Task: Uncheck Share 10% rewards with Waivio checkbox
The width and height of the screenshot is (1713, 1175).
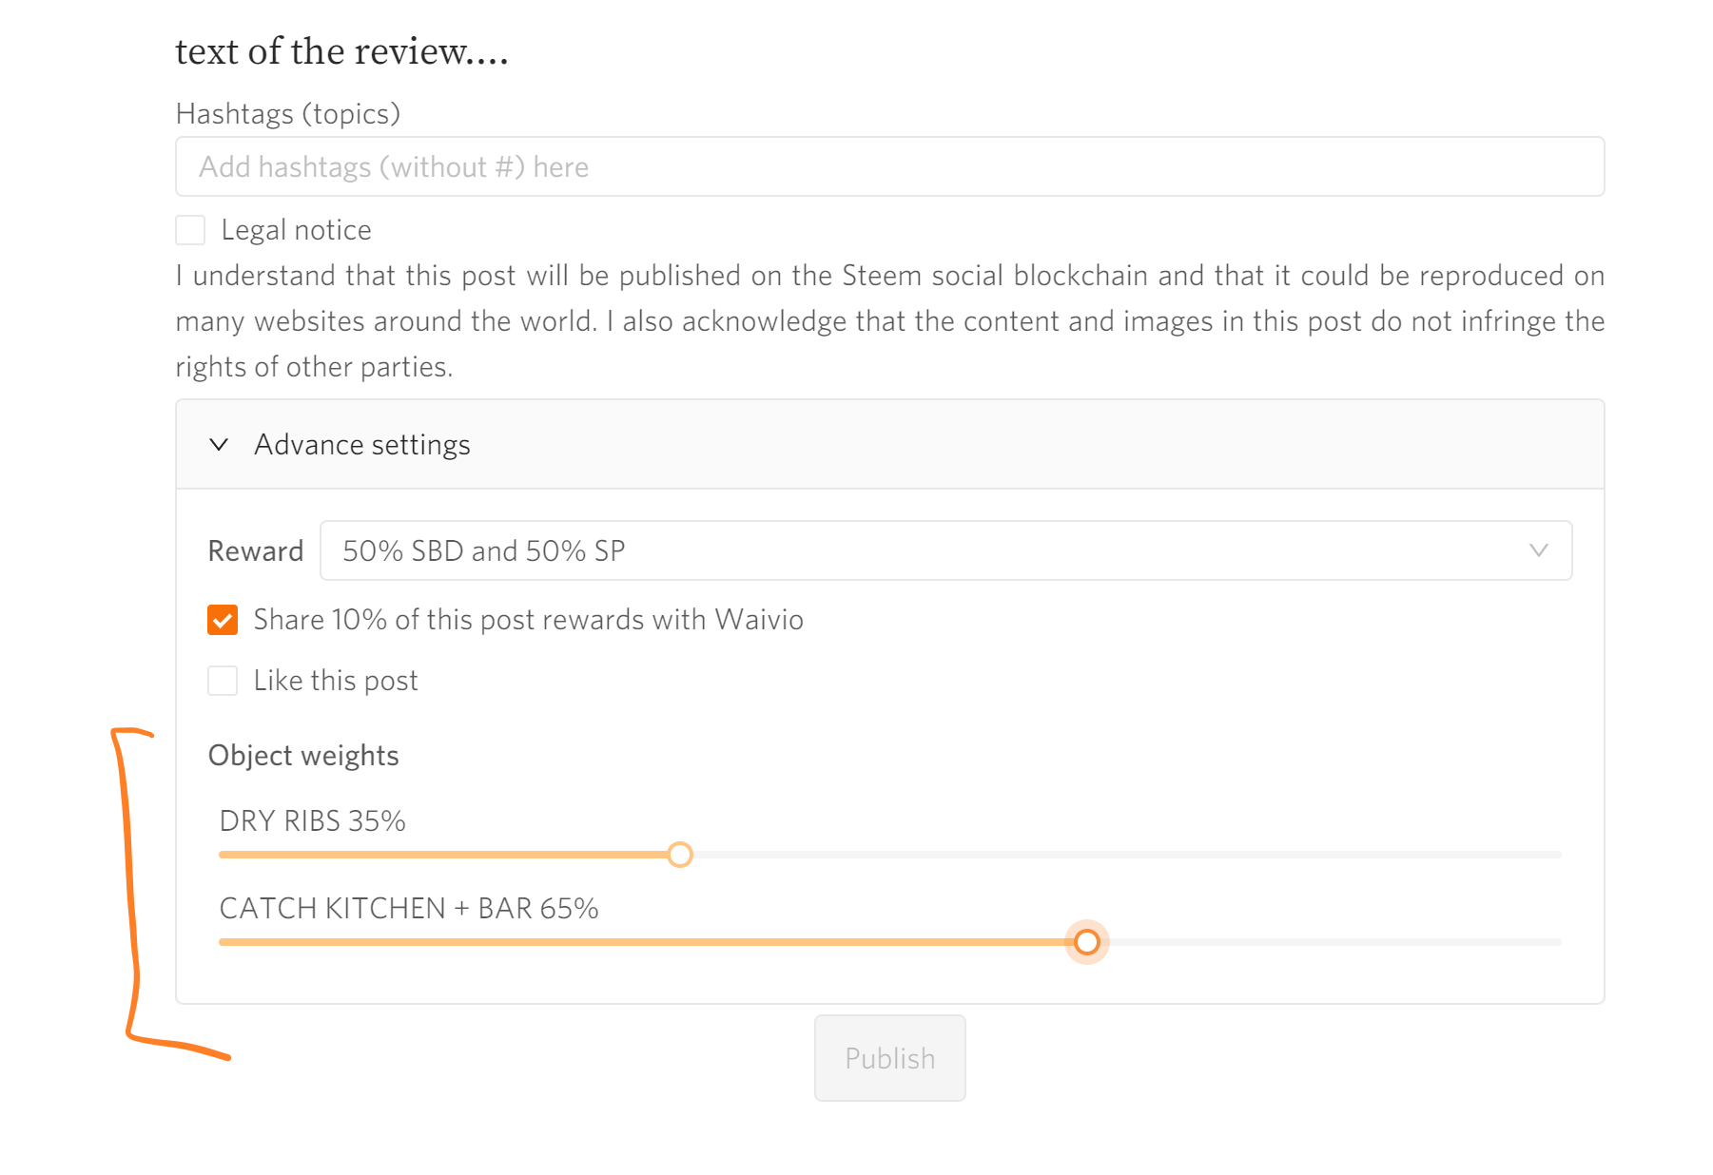Action: tap(223, 620)
